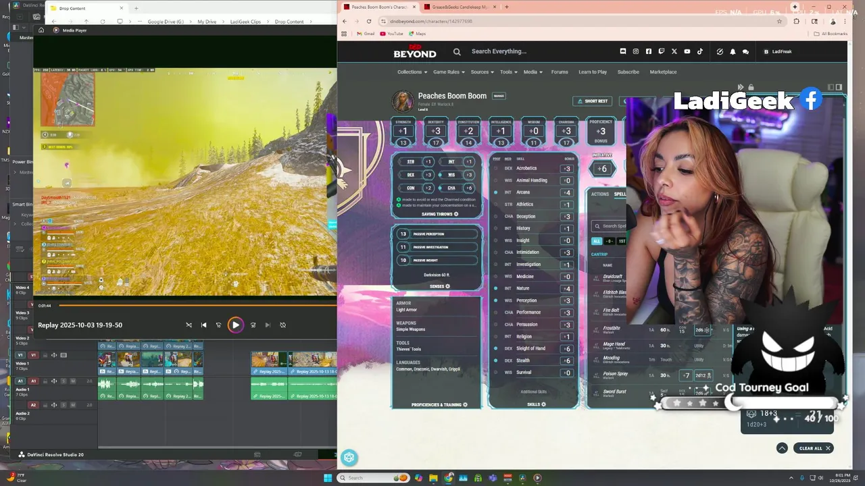Open the Subscribe menu item
865x486 pixels.
[x=628, y=72]
